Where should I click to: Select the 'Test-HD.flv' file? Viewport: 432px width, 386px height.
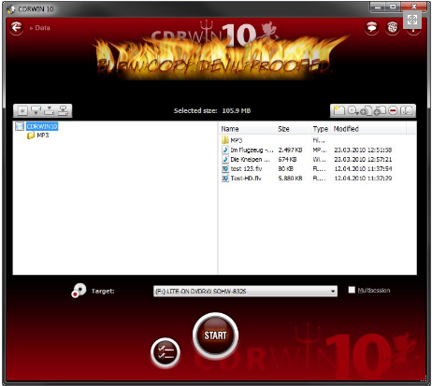pos(246,178)
